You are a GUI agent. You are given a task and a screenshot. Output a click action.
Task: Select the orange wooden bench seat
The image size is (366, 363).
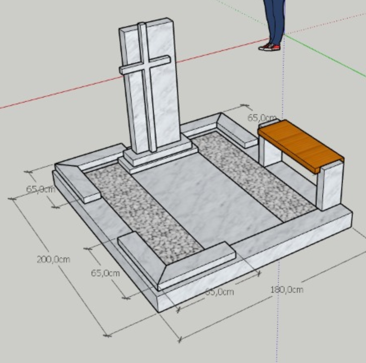tap(301, 146)
